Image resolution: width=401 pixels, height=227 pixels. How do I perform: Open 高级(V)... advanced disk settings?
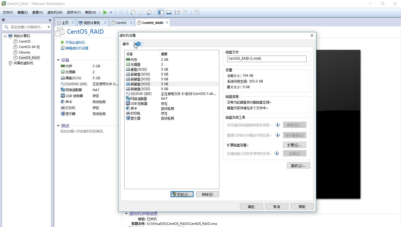[298, 165]
